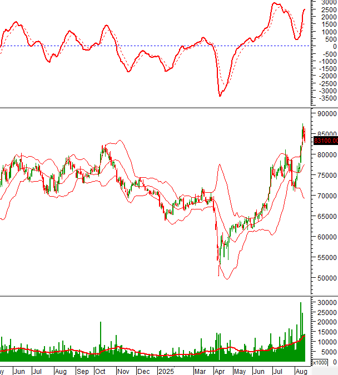Select the 90000 price axis label
Viewport: 338px width, 375px height.
[327, 114]
